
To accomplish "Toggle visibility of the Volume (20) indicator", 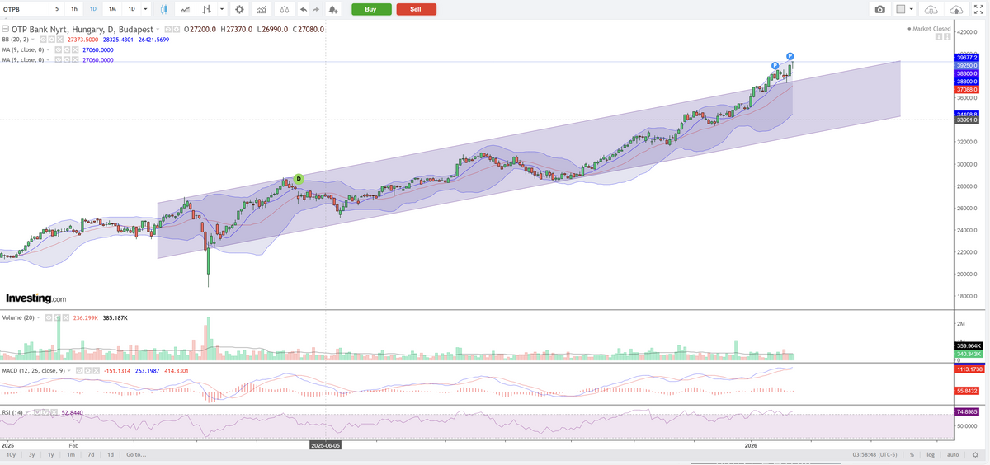I will click(x=49, y=317).
